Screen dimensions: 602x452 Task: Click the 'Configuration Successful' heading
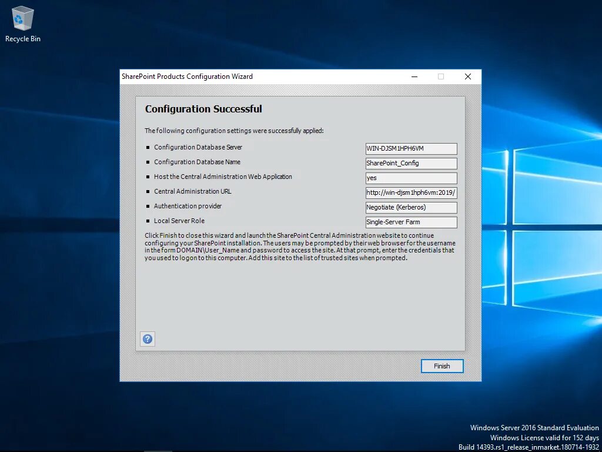click(203, 109)
